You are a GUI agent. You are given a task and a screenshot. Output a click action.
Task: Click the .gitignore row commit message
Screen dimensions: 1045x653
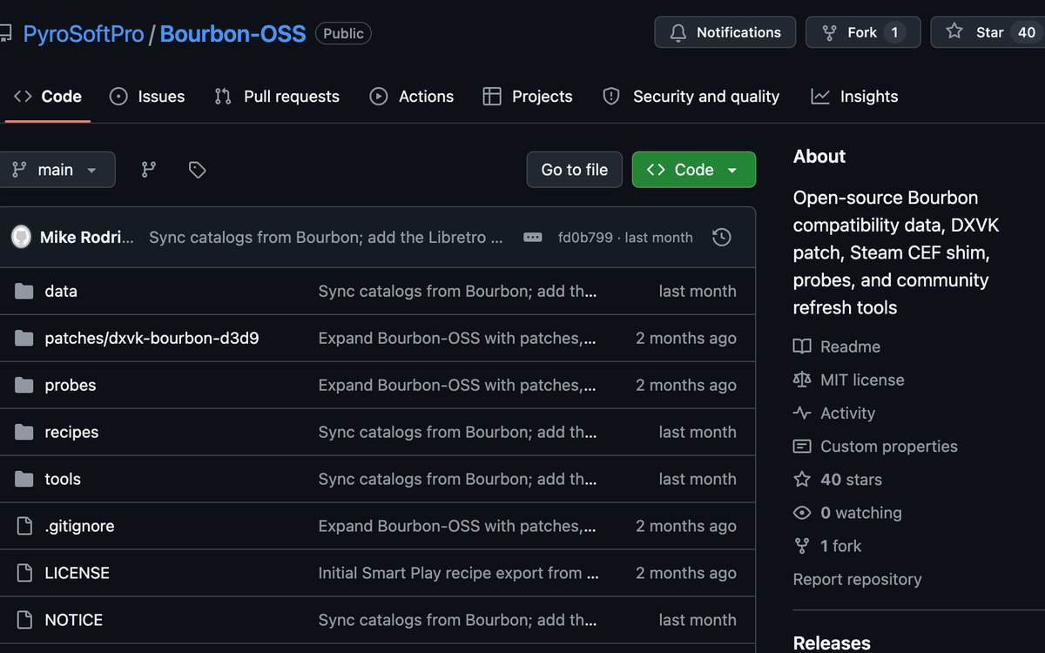tap(457, 526)
